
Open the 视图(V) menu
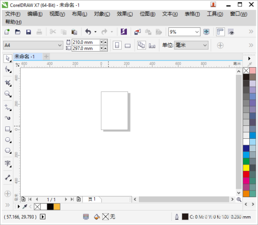tap(57, 14)
